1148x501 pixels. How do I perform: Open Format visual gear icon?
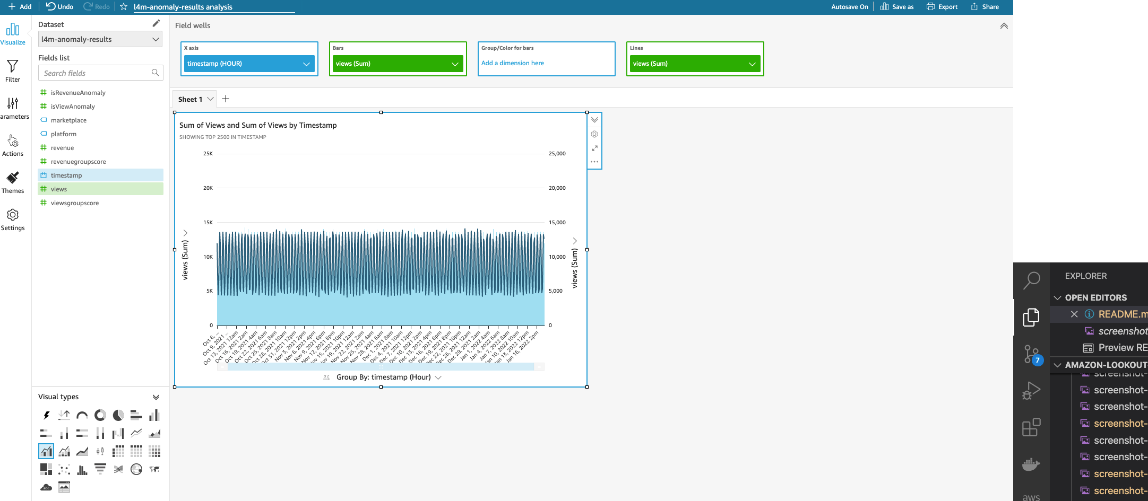point(594,134)
